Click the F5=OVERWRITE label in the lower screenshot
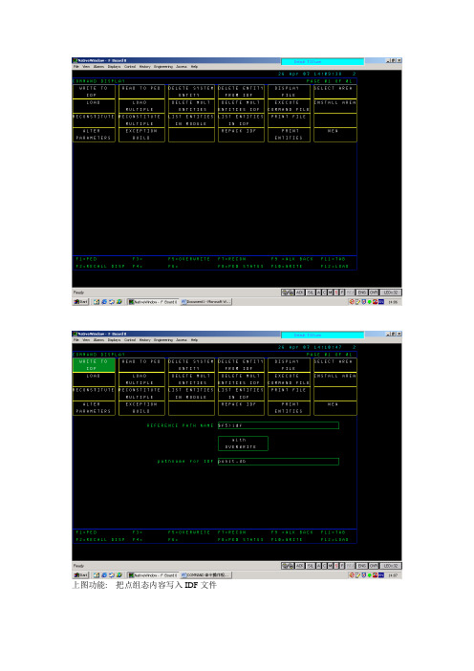474x671 pixels. click(x=188, y=532)
